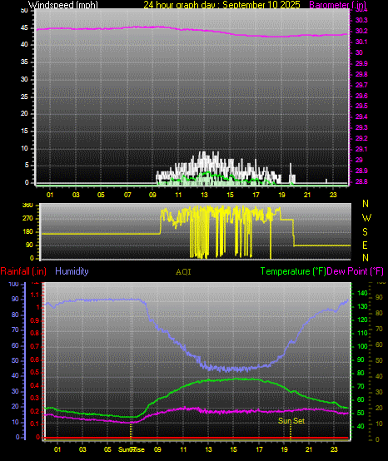Select the green "Temperature (°F)" legend label

[293, 271]
